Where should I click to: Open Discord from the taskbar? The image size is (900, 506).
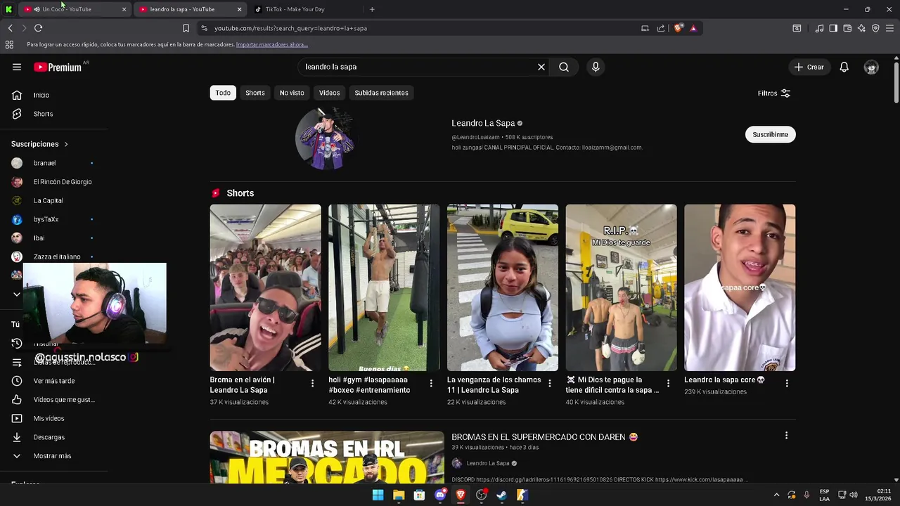440,495
